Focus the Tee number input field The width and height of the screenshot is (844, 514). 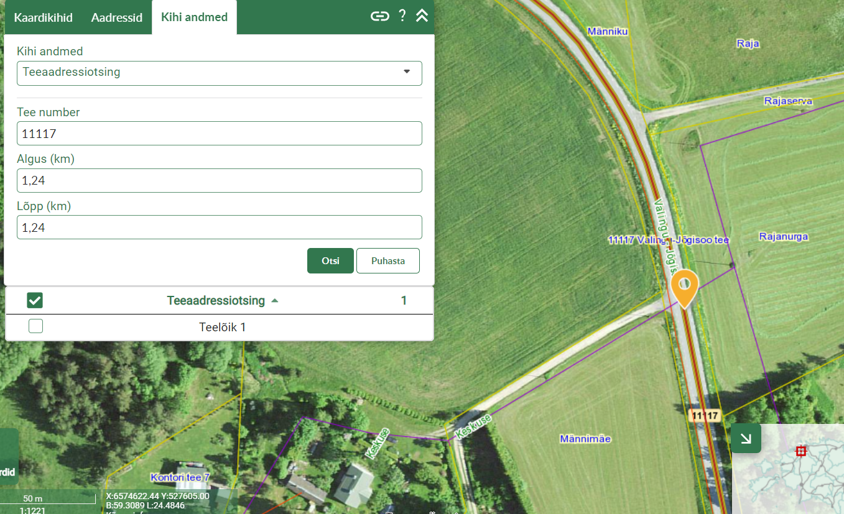coord(220,134)
